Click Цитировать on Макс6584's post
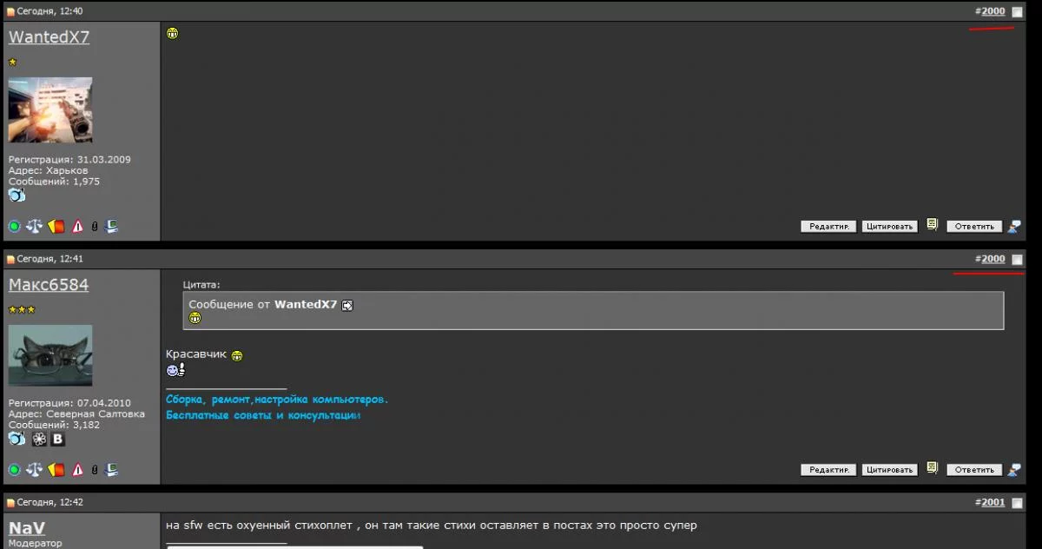Screen dimensions: 1042x549 [889, 469]
